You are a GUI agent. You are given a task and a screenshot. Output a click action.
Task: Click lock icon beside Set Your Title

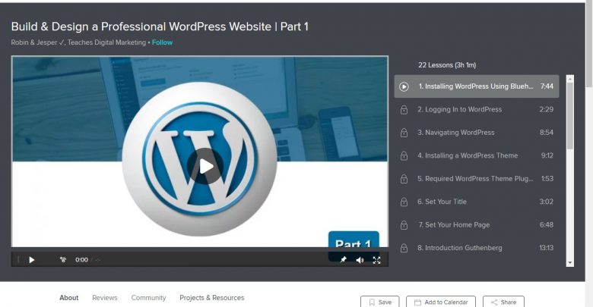pyautogui.click(x=404, y=202)
